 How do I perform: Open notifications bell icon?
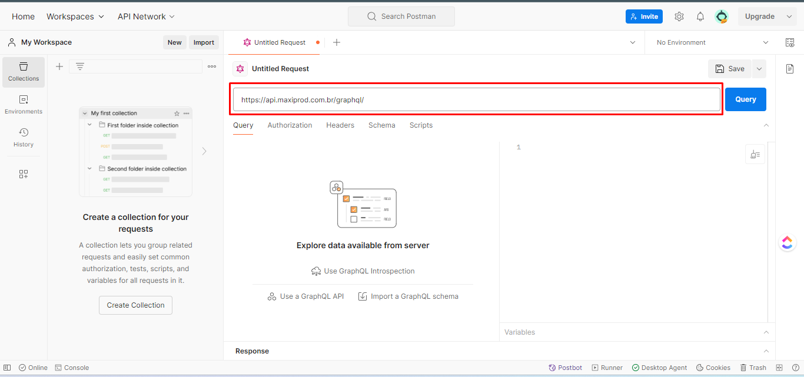[x=700, y=16]
